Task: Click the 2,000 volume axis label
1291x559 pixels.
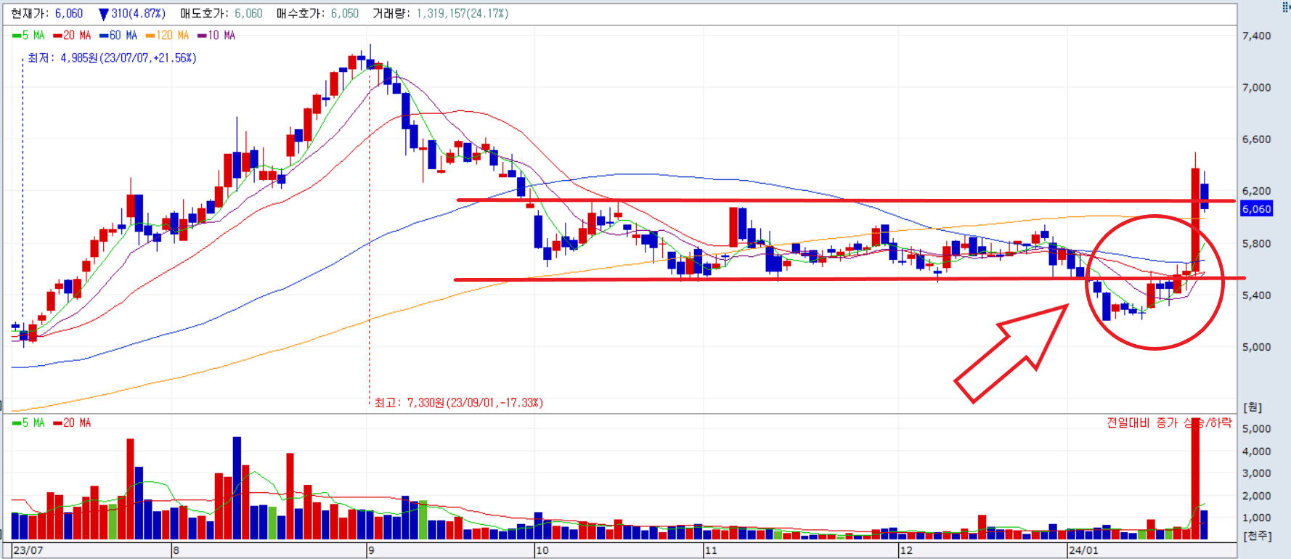Action: click(x=1256, y=497)
